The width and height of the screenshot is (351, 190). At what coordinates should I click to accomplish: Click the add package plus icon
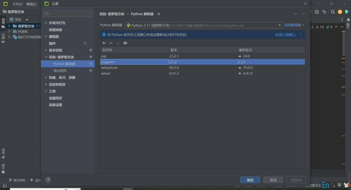point(103,43)
